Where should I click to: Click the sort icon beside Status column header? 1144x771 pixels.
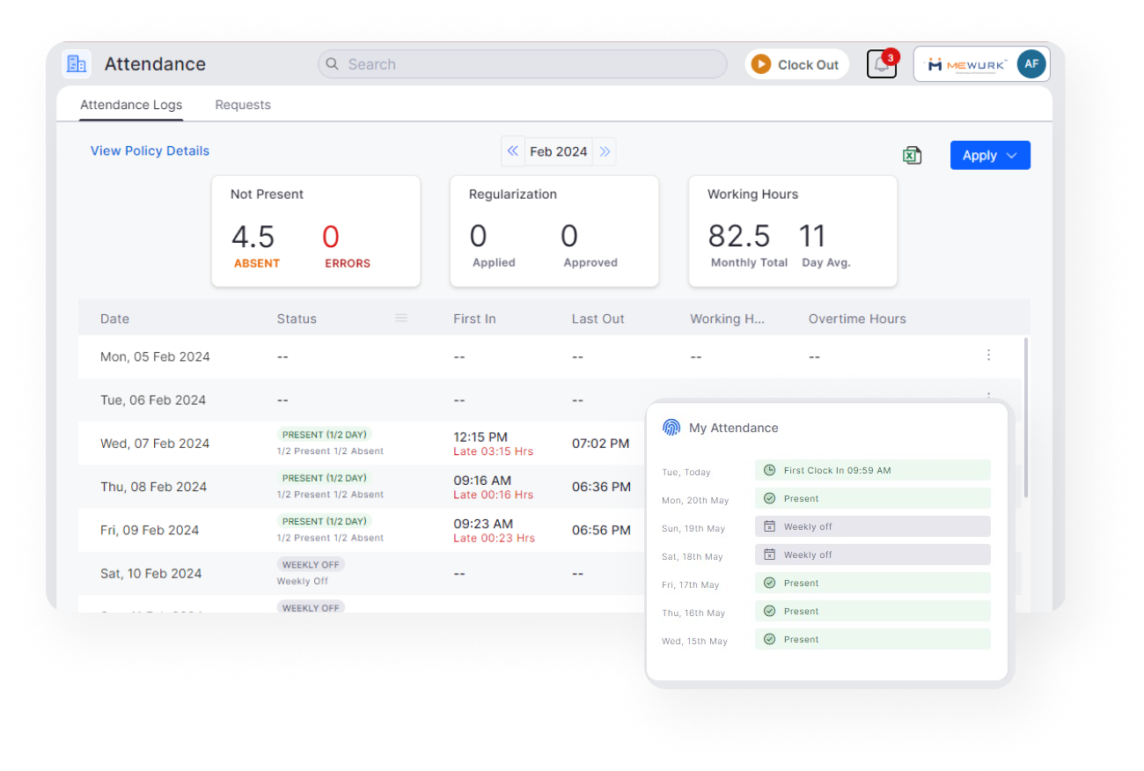(x=402, y=318)
